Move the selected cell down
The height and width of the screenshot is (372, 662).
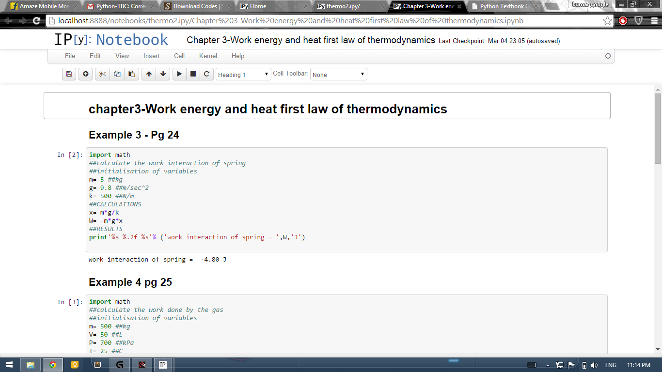tap(163, 74)
